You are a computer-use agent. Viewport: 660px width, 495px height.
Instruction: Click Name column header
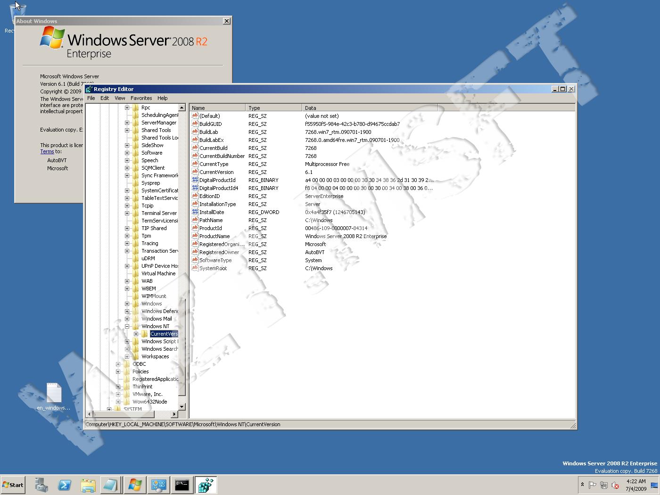pyautogui.click(x=217, y=107)
